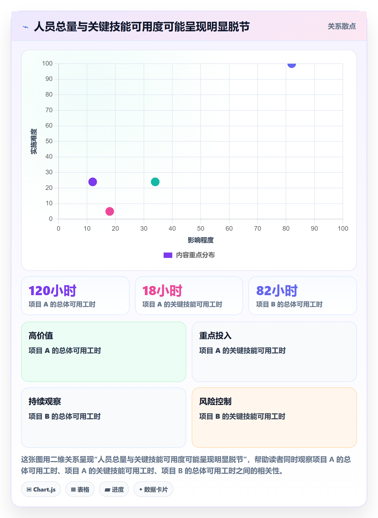The image size is (378, 518).
Task: Click the 项目 B 的关键技能可用工时 text in 风险控制
Action: pyautogui.click(x=242, y=416)
